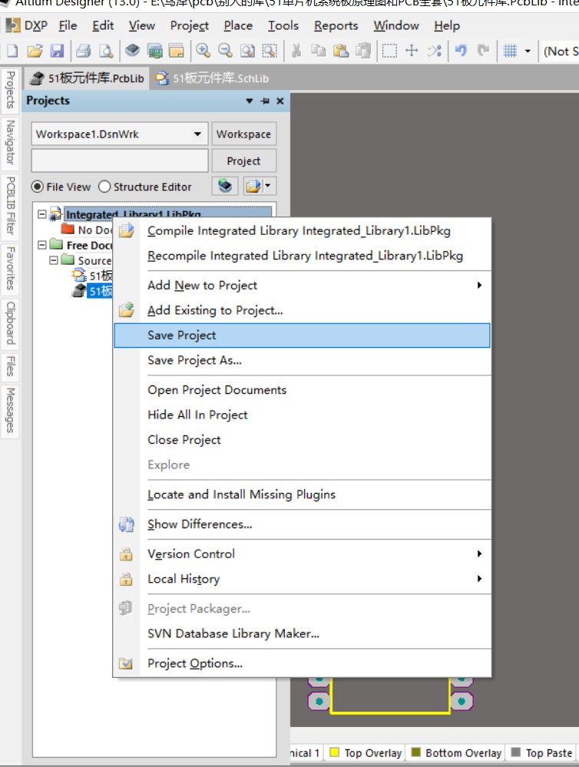Click the Deselect All toolbar icon

tap(434, 51)
